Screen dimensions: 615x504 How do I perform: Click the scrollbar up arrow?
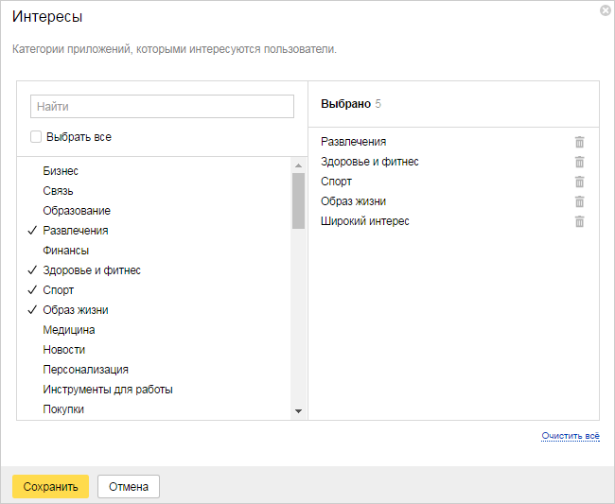pyautogui.click(x=298, y=165)
